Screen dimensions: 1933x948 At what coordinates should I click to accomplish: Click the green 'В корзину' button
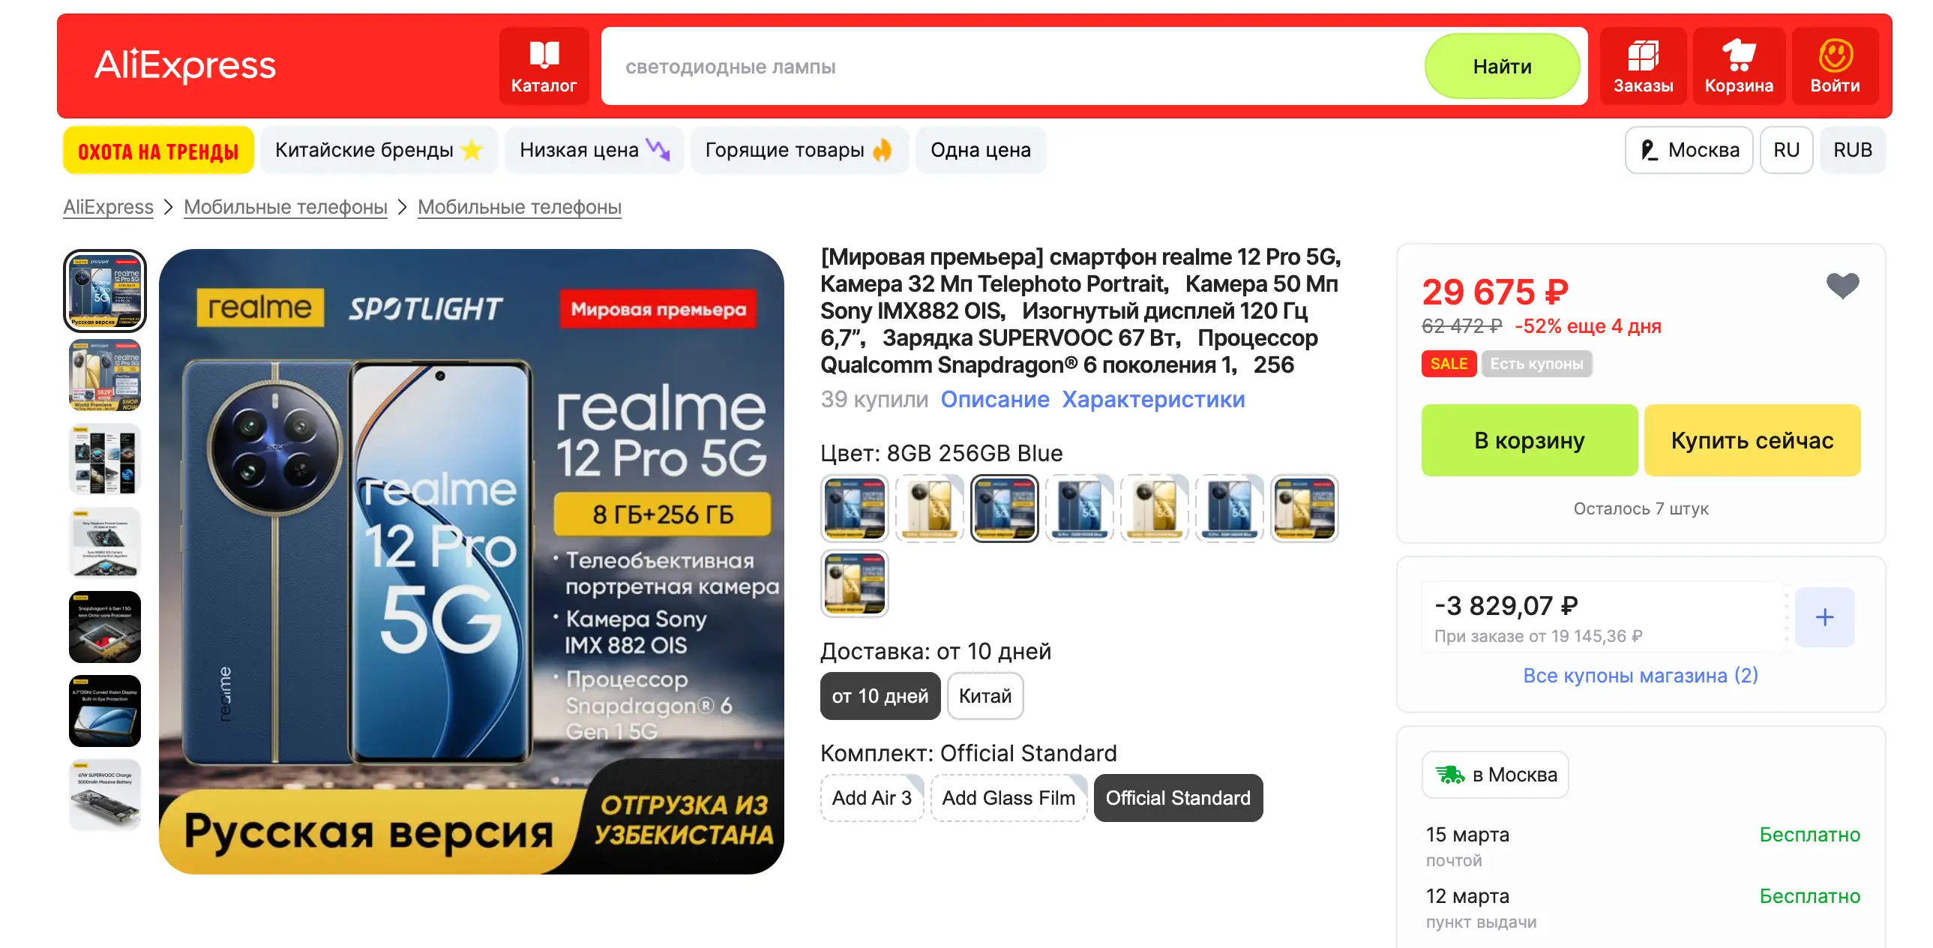[1529, 439]
